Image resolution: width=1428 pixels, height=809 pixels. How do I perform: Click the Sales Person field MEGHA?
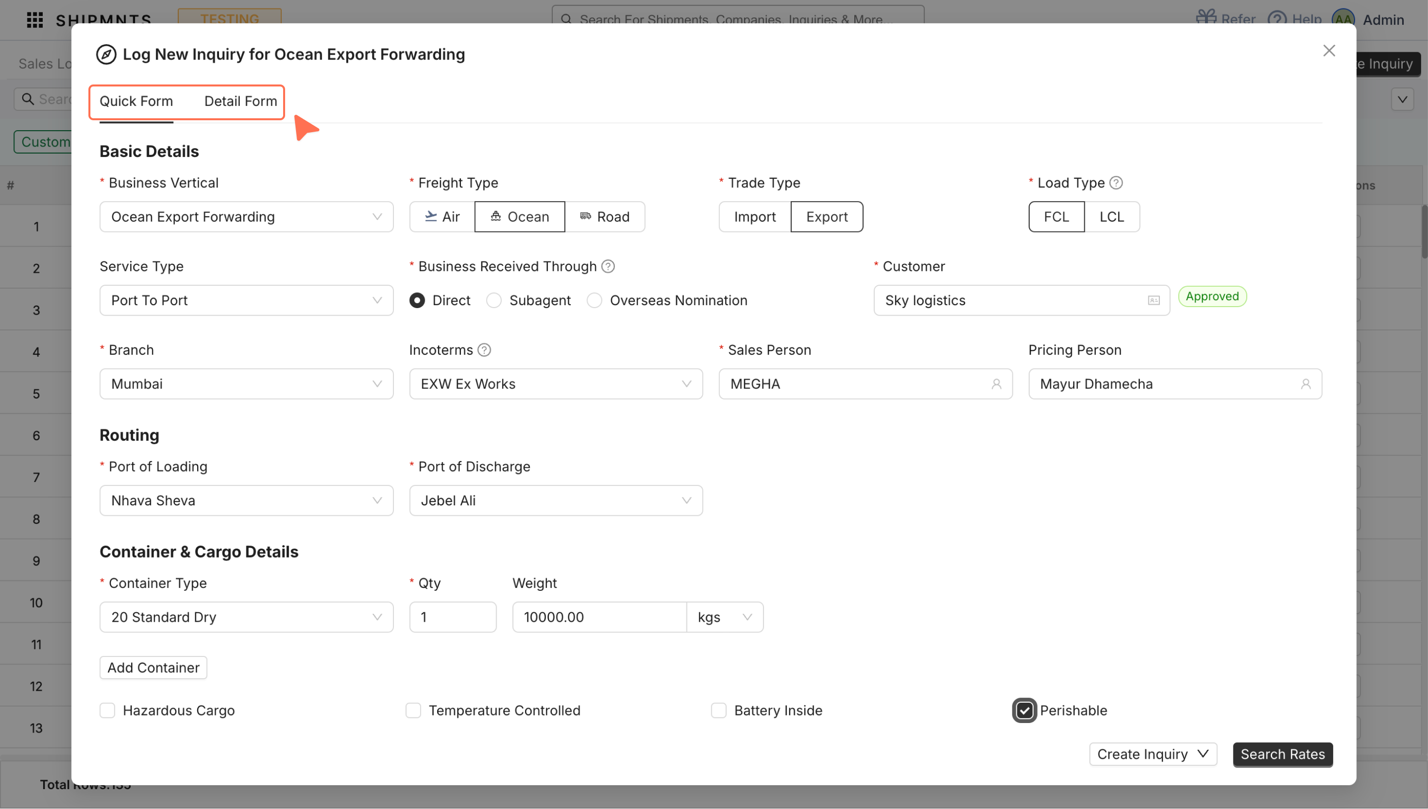click(x=865, y=384)
